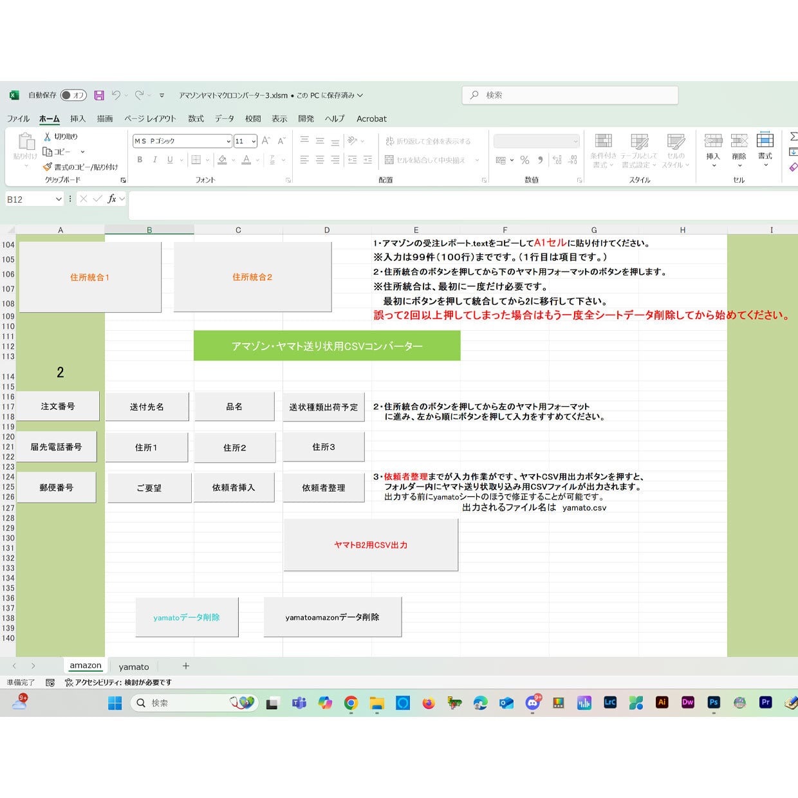Click the Redo arrow icon
The height and width of the screenshot is (798, 798).
[x=140, y=95]
